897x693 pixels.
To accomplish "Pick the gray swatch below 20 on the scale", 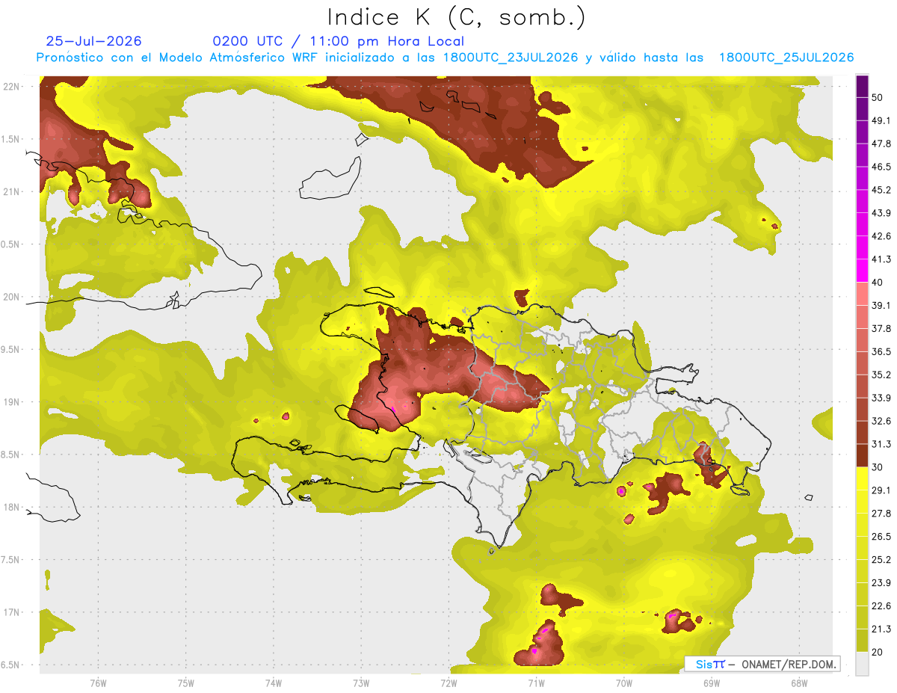I will 862,664.
